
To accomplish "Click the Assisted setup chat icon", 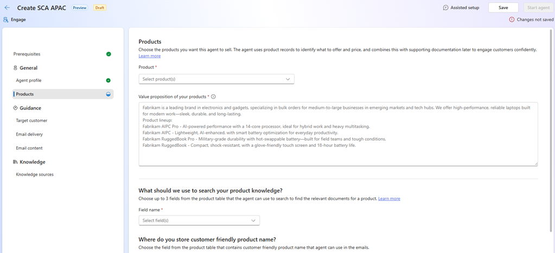I will pos(445,8).
